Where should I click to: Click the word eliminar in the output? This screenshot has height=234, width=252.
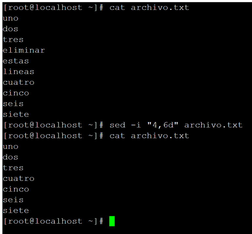coord(24,50)
